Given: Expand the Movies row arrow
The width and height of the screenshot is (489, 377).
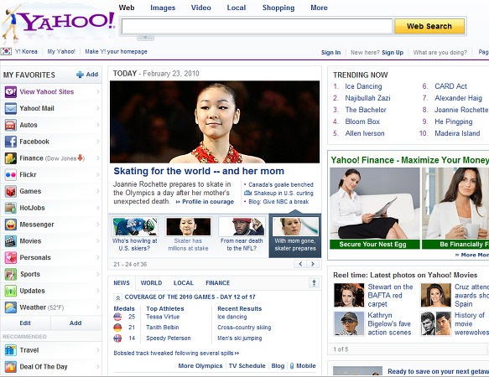Looking at the screenshot, I should pos(98,241).
